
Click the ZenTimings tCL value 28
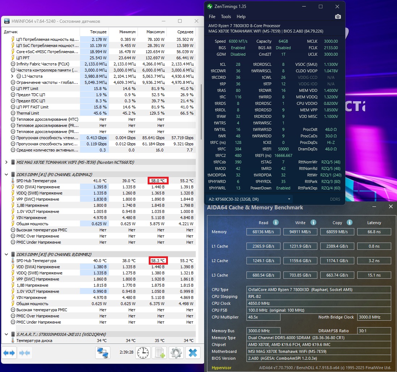[x=238, y=64]
